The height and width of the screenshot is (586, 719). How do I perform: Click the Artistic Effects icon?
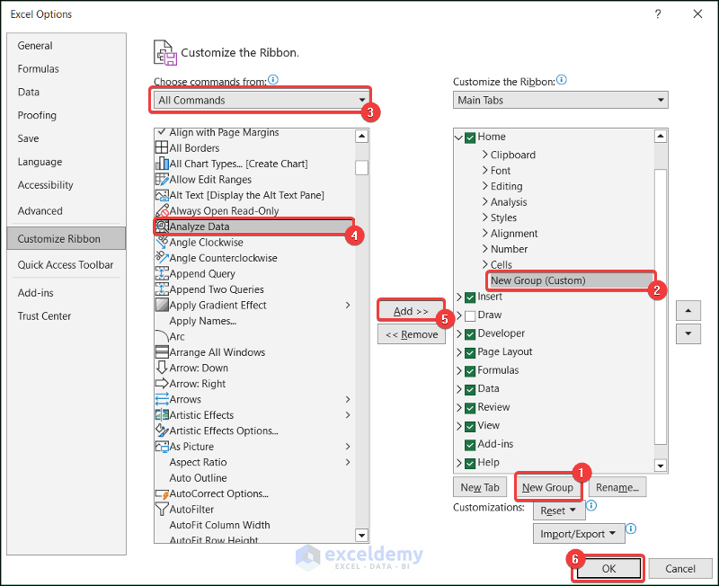click(162, 414)
